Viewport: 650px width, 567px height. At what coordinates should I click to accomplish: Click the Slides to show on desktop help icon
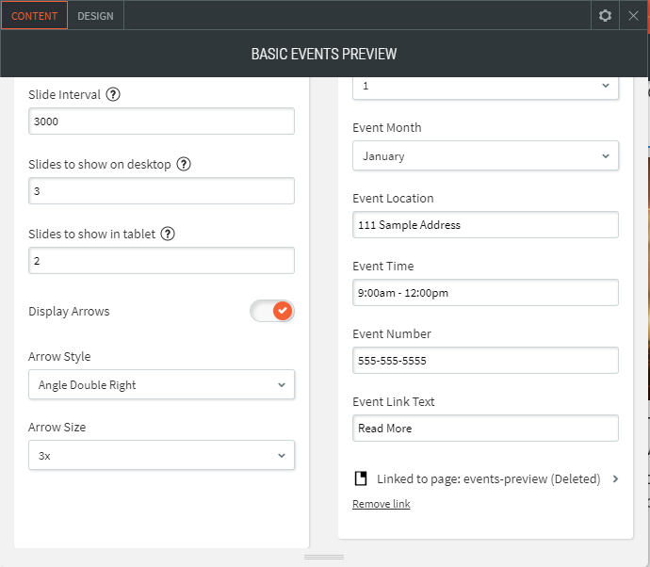[184, 164]
